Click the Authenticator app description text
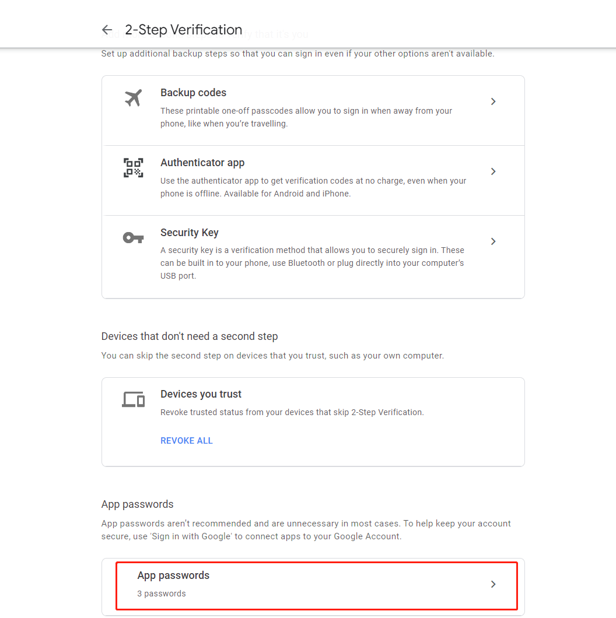The image size is (616, 618). pyautogui.click(x=313, y=187)
